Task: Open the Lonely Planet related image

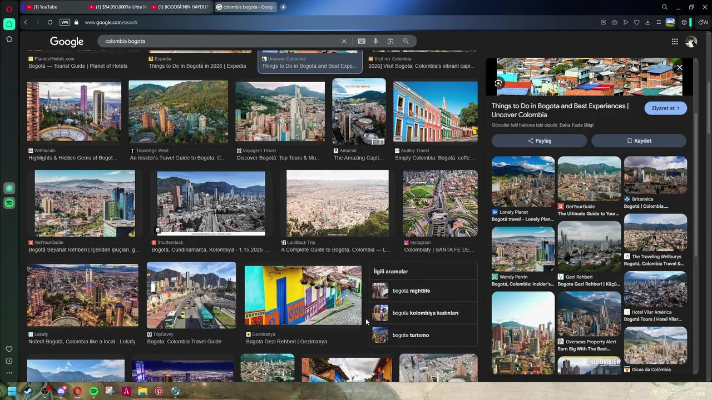Action: 523,182
